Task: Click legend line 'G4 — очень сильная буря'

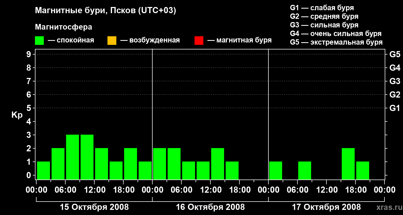Action: (336, 34)
